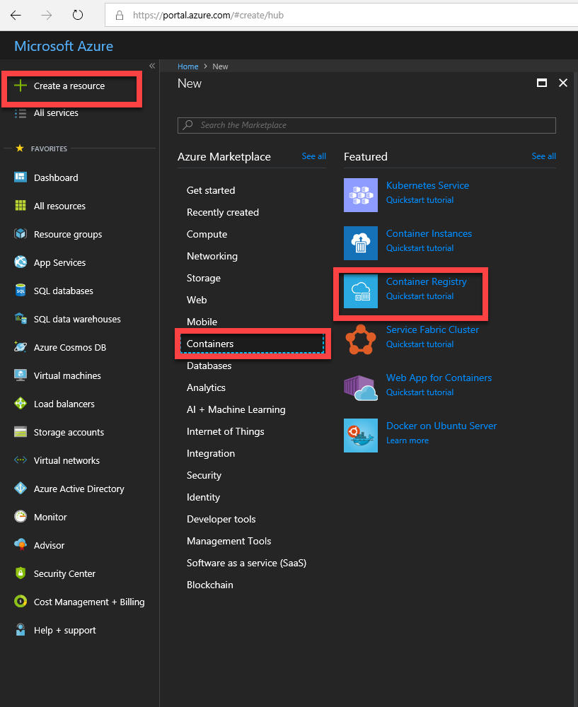Image resolution: width=578 pixels, height=707 pixels.
Task: Click the Storage accounts icon
Action: 21,432
